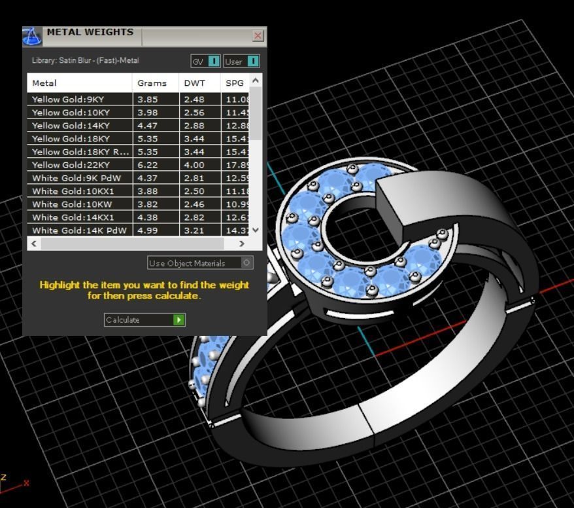Toggle Use Object Materials option

pos(200,263)
